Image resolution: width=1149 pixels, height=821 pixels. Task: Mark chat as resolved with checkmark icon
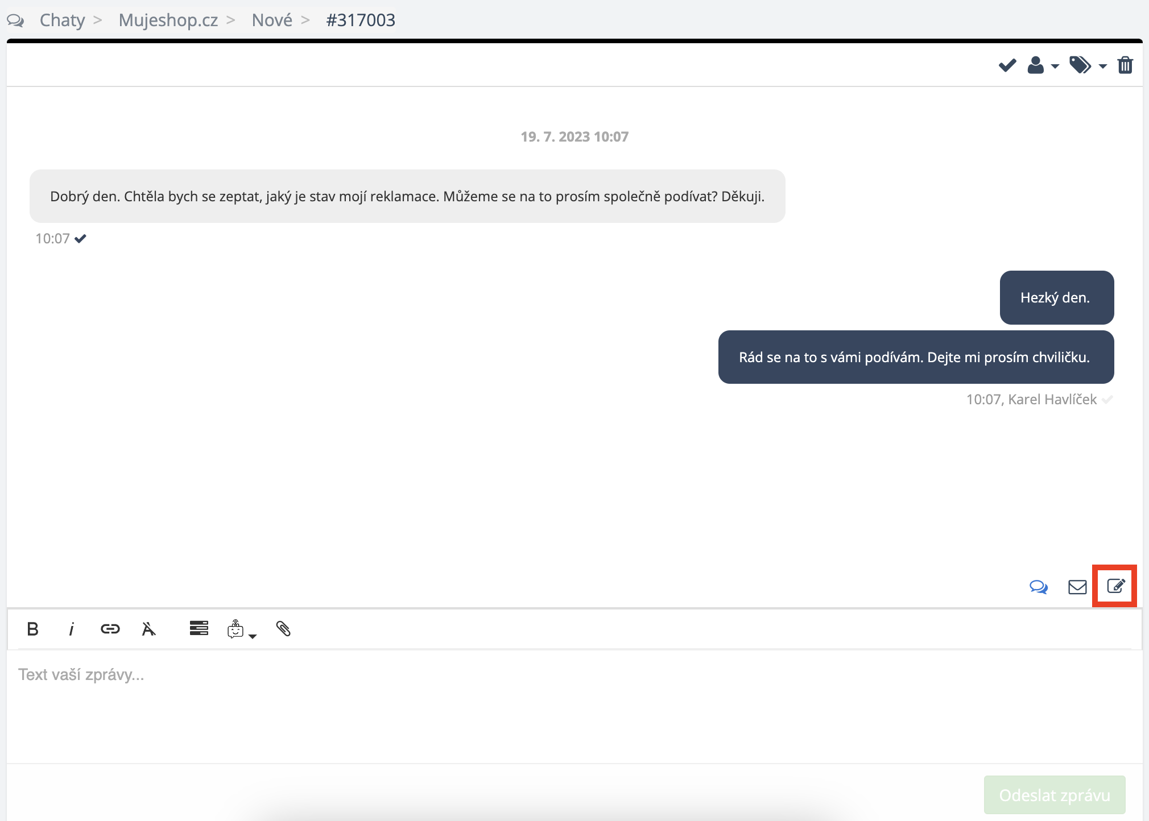(1007, 65)
